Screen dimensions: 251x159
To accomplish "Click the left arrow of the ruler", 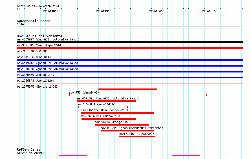I will [x=18, y=9].
